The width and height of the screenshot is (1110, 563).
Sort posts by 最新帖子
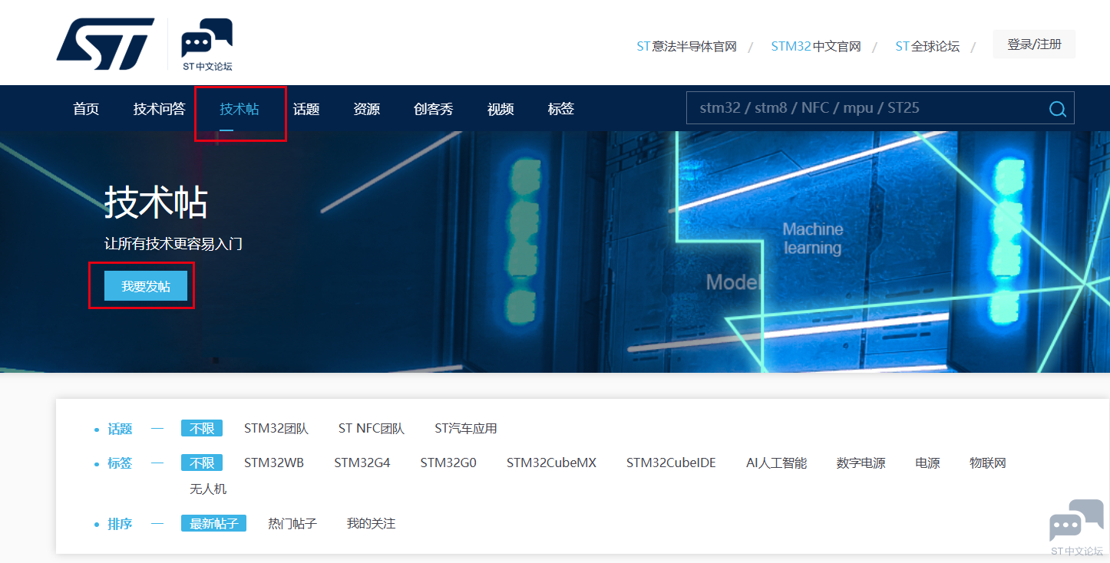point(214,523)
